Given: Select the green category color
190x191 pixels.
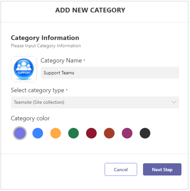Looking at the screenshot, I should (x=74, y=133).
